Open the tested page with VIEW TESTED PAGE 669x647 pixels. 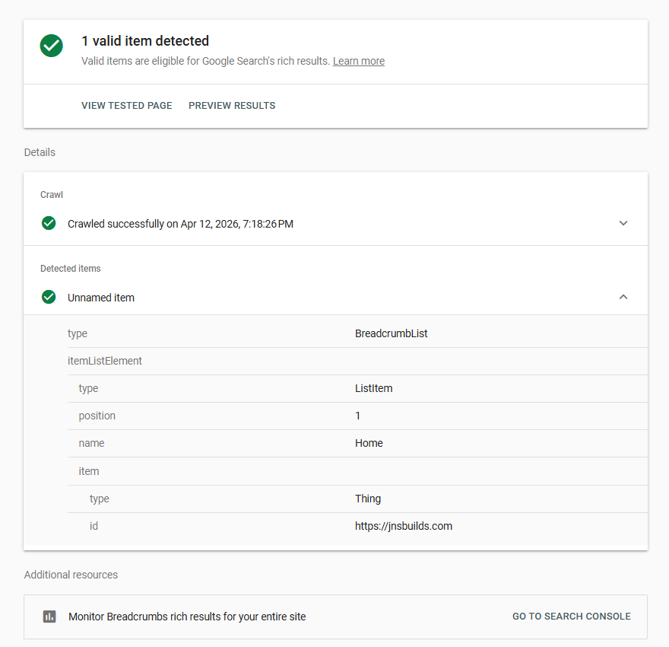click(x=126, y=105)
